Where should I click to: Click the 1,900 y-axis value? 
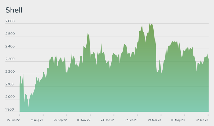pyautogui.click(x=10, y=110)
